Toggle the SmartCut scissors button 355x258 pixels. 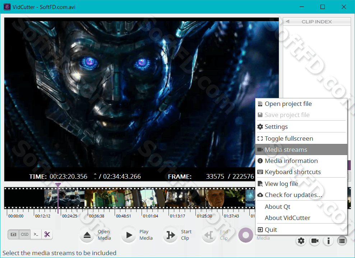point(47,234)
